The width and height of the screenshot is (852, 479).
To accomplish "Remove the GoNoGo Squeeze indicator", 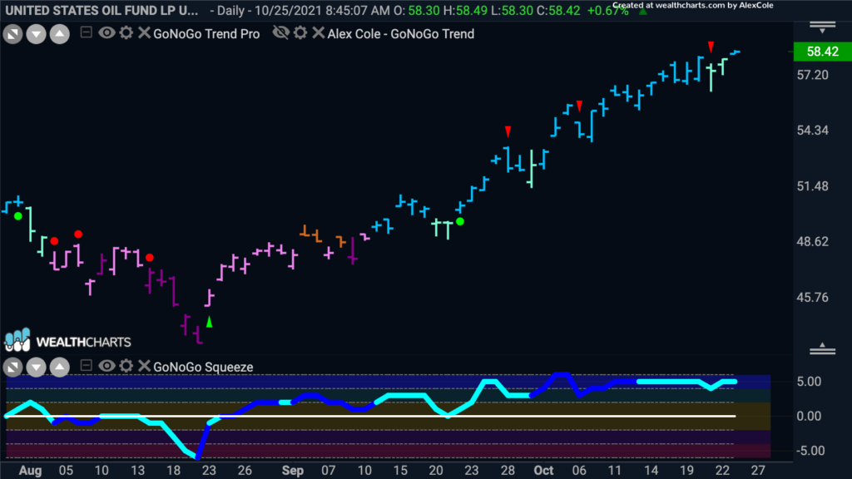I will point(144,366).
